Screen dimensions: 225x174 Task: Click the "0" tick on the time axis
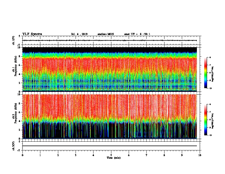[x=22, y=155]
